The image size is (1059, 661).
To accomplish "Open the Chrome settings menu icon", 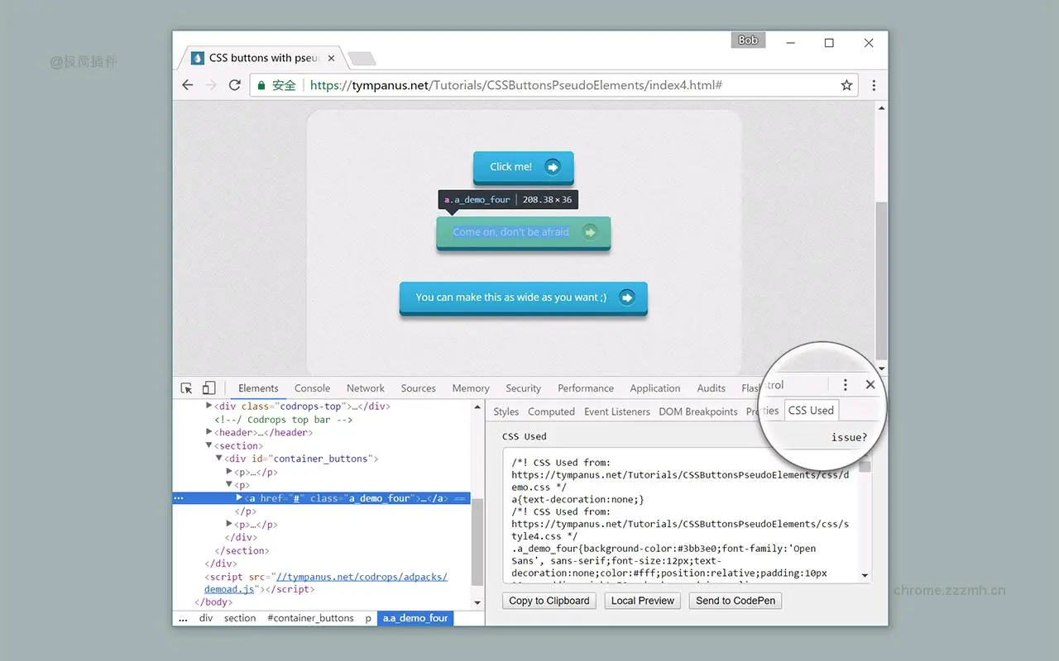I will pos(874,85).
